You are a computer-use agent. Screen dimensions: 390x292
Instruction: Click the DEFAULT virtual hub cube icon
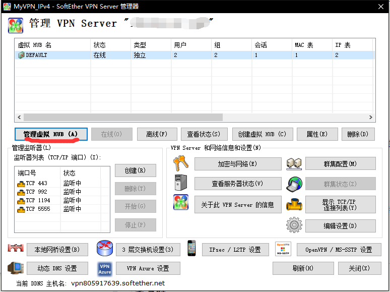tap(21, 55)
